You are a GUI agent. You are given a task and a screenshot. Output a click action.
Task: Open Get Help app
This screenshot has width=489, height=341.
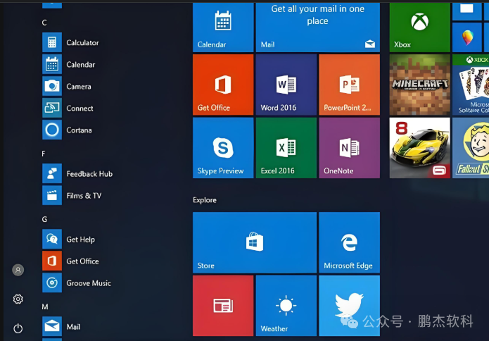click(x=69, y=240)
